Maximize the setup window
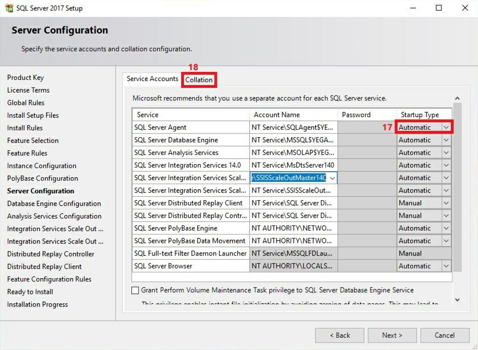The image size is (478, 350). point(439,8)
